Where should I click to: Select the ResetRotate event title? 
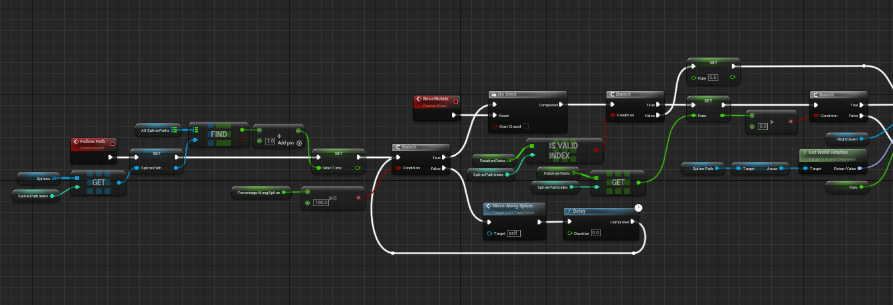(x=436, y=99)
